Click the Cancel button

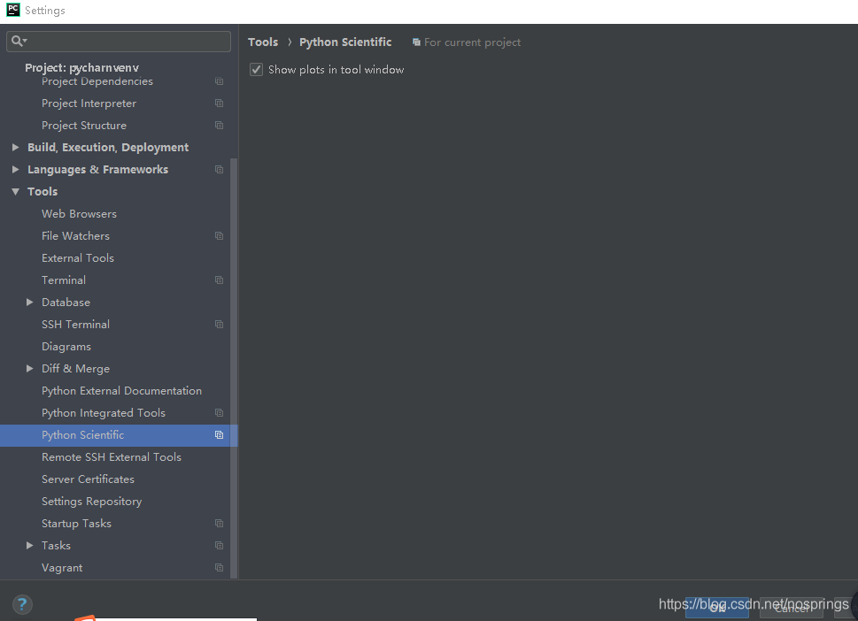[x=792, y=608]
